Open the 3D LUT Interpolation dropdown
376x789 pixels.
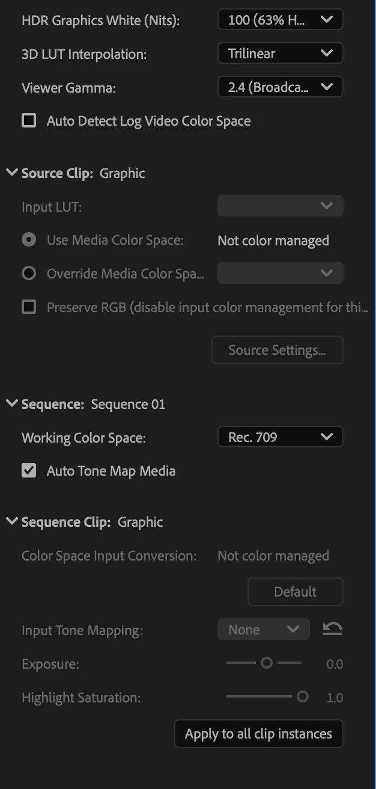point(280,54)
